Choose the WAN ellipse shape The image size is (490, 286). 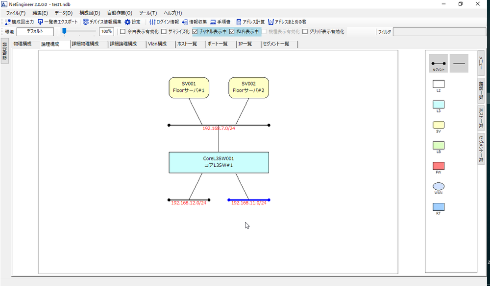tap(439, 186)
